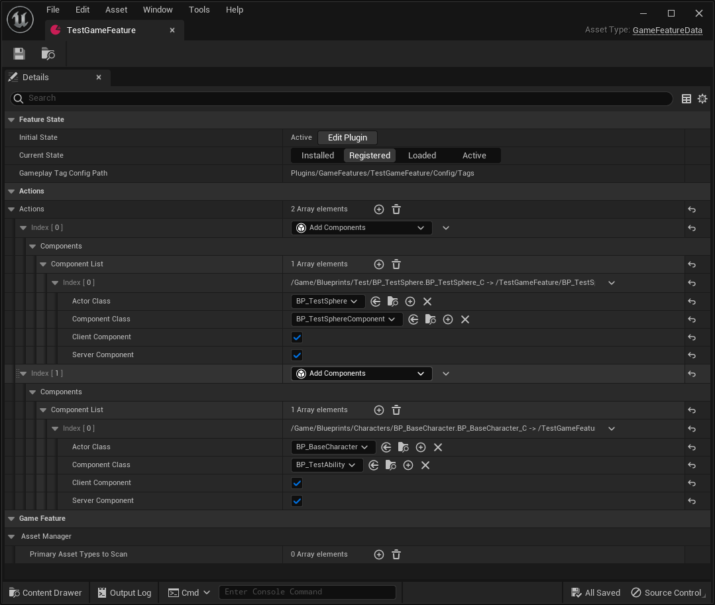Clear the BP_TestAbility component class
Screen dimensions: 715x605
tap(425, 465)
